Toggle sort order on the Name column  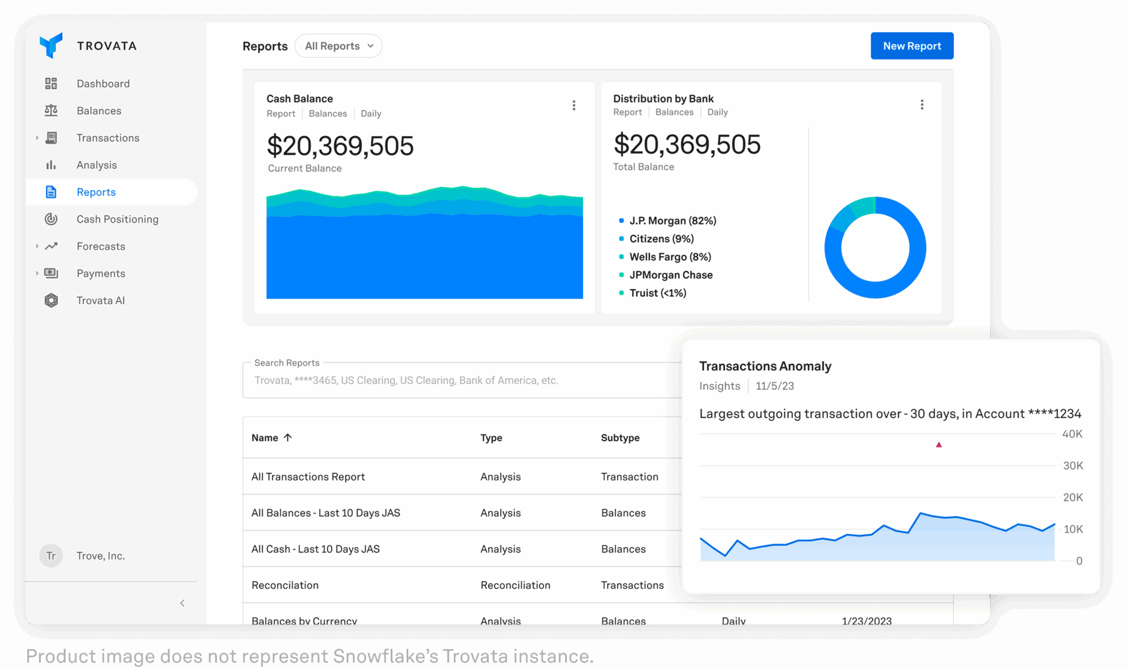(x=287, y=438)
